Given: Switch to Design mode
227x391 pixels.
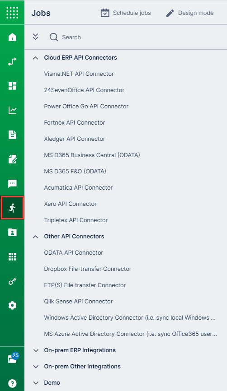Looking at the screenshot, I should (190, 13).
